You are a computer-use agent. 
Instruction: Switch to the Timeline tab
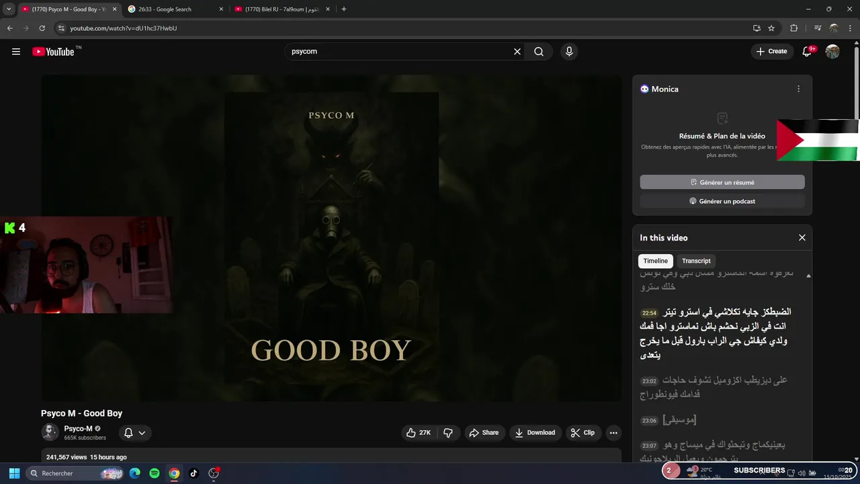tap(656, 261)
